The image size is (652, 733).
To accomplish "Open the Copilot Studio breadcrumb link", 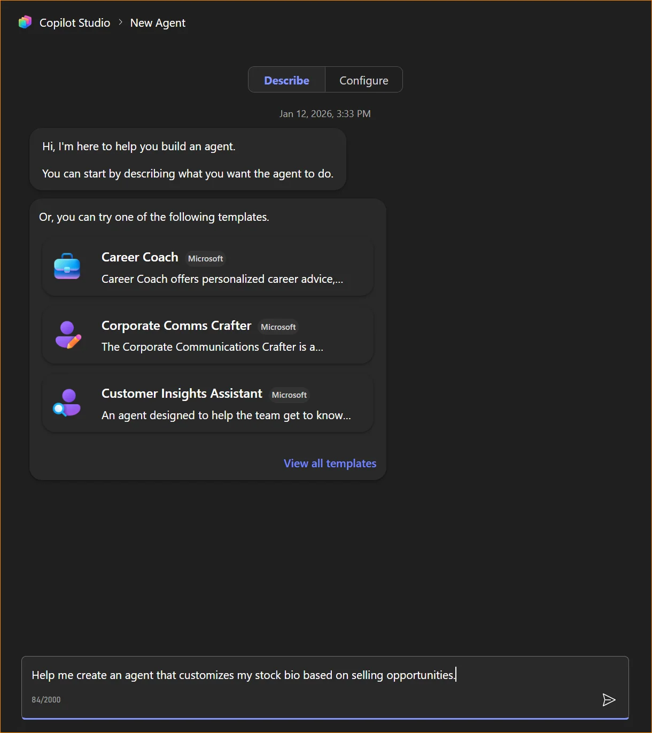I will pos(74,22).
